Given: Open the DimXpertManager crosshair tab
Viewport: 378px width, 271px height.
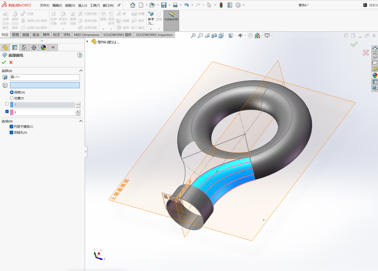Looking at the screenshot, I should coord(34,48).
